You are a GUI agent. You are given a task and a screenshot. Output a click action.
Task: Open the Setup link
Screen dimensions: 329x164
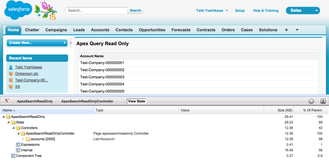(240, 11)
